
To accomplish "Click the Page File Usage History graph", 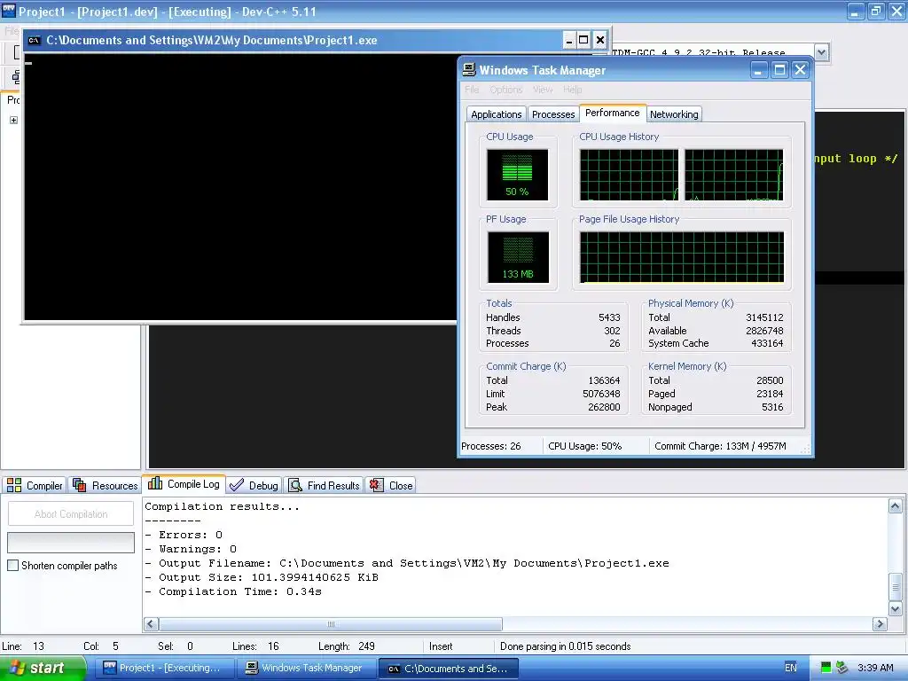I will (x=682, y=257).
